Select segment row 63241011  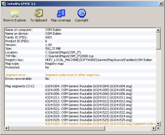[x=89, y=97]
